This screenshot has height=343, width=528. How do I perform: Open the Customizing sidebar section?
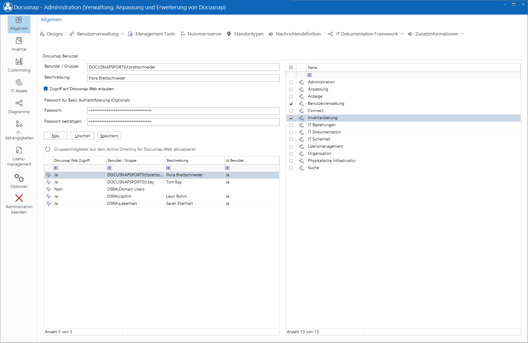(x=19, y=65)
